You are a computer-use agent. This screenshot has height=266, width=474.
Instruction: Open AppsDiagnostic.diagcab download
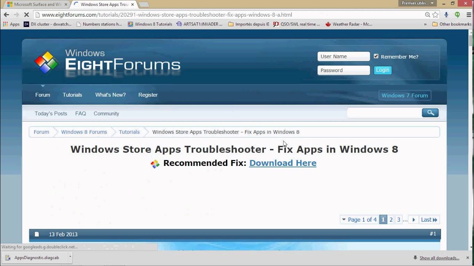coord(35,258)
